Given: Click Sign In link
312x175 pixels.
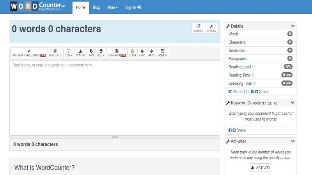Looking at the screenshot, I should point(133,7).
